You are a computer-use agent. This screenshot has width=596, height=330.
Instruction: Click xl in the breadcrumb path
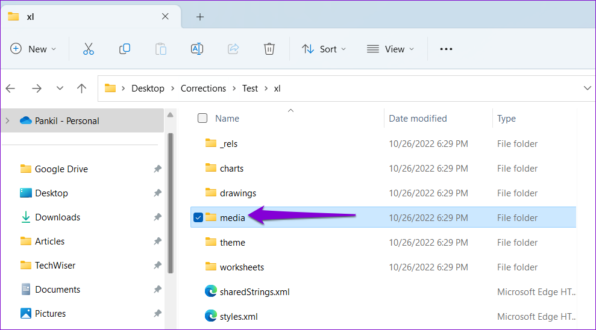point(277,89)
